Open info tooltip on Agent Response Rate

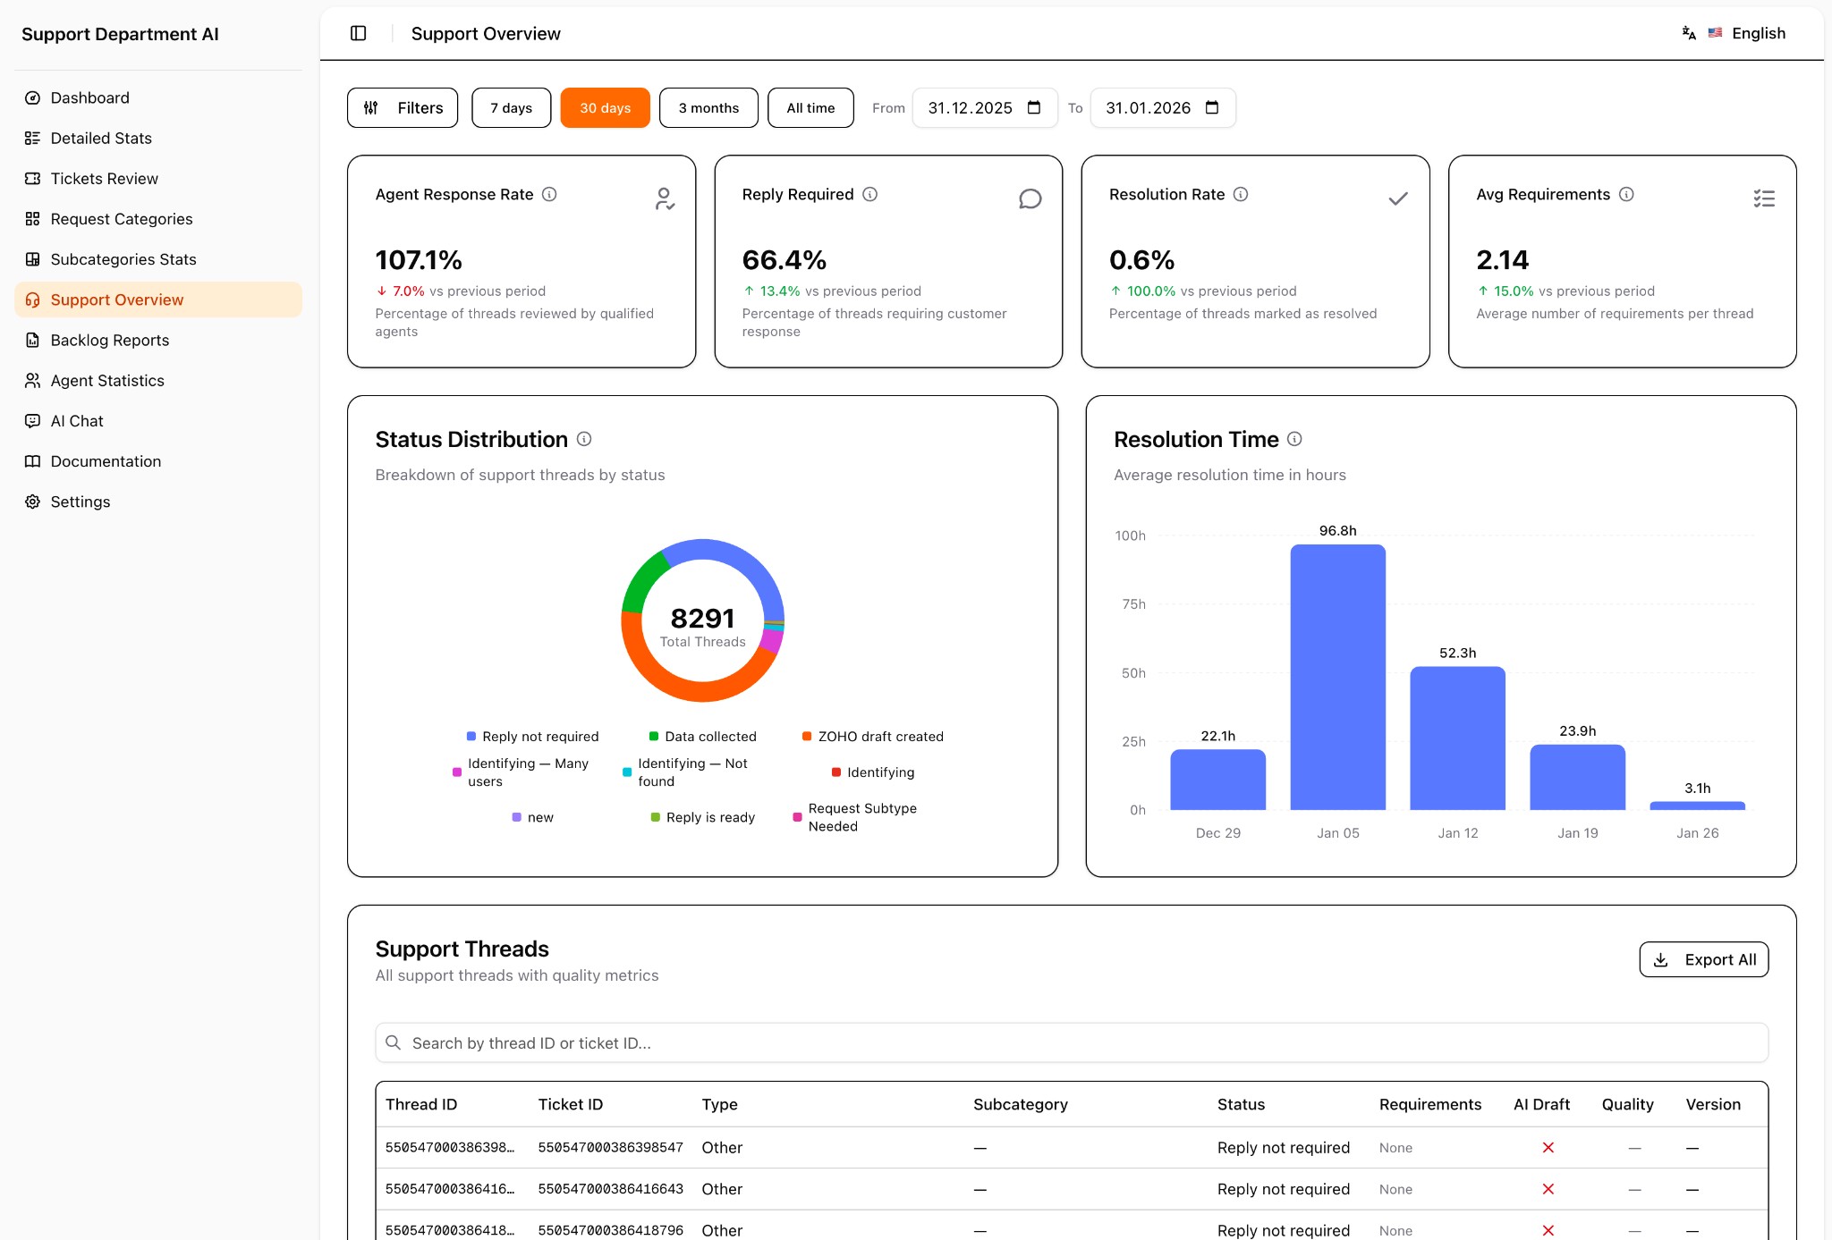(x=551, y=194)
